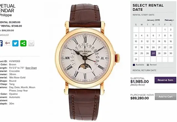This screenshot has width=177, height=122.
Task: Open the Size Chart link
Action: click(31, 68)
